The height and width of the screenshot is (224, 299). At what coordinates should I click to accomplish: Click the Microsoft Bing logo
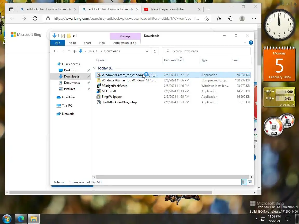(26, 34)
